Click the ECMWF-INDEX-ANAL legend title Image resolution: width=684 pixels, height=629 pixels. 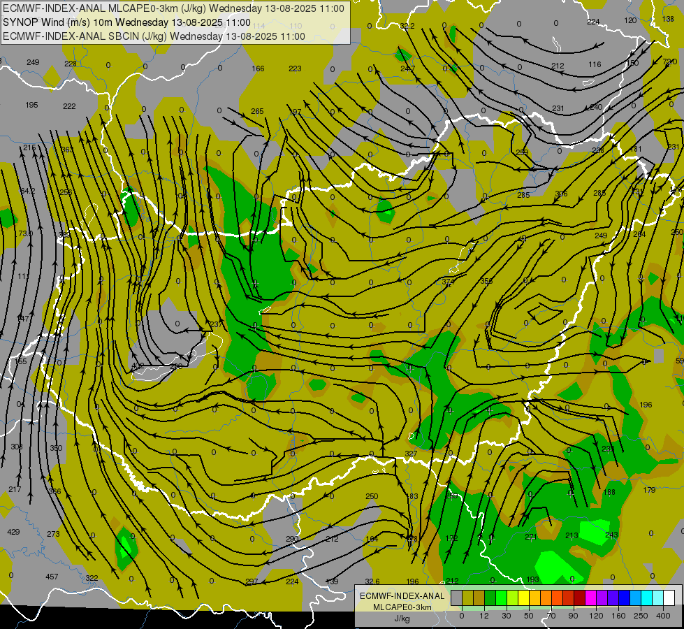tap(402, 596)
